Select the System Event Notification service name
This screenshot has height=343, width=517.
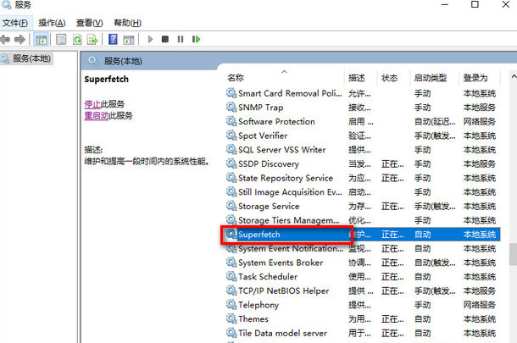290,248
